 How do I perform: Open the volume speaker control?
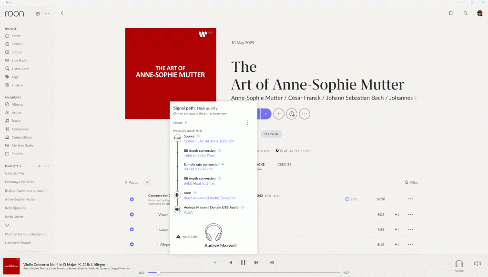point(478,264)
